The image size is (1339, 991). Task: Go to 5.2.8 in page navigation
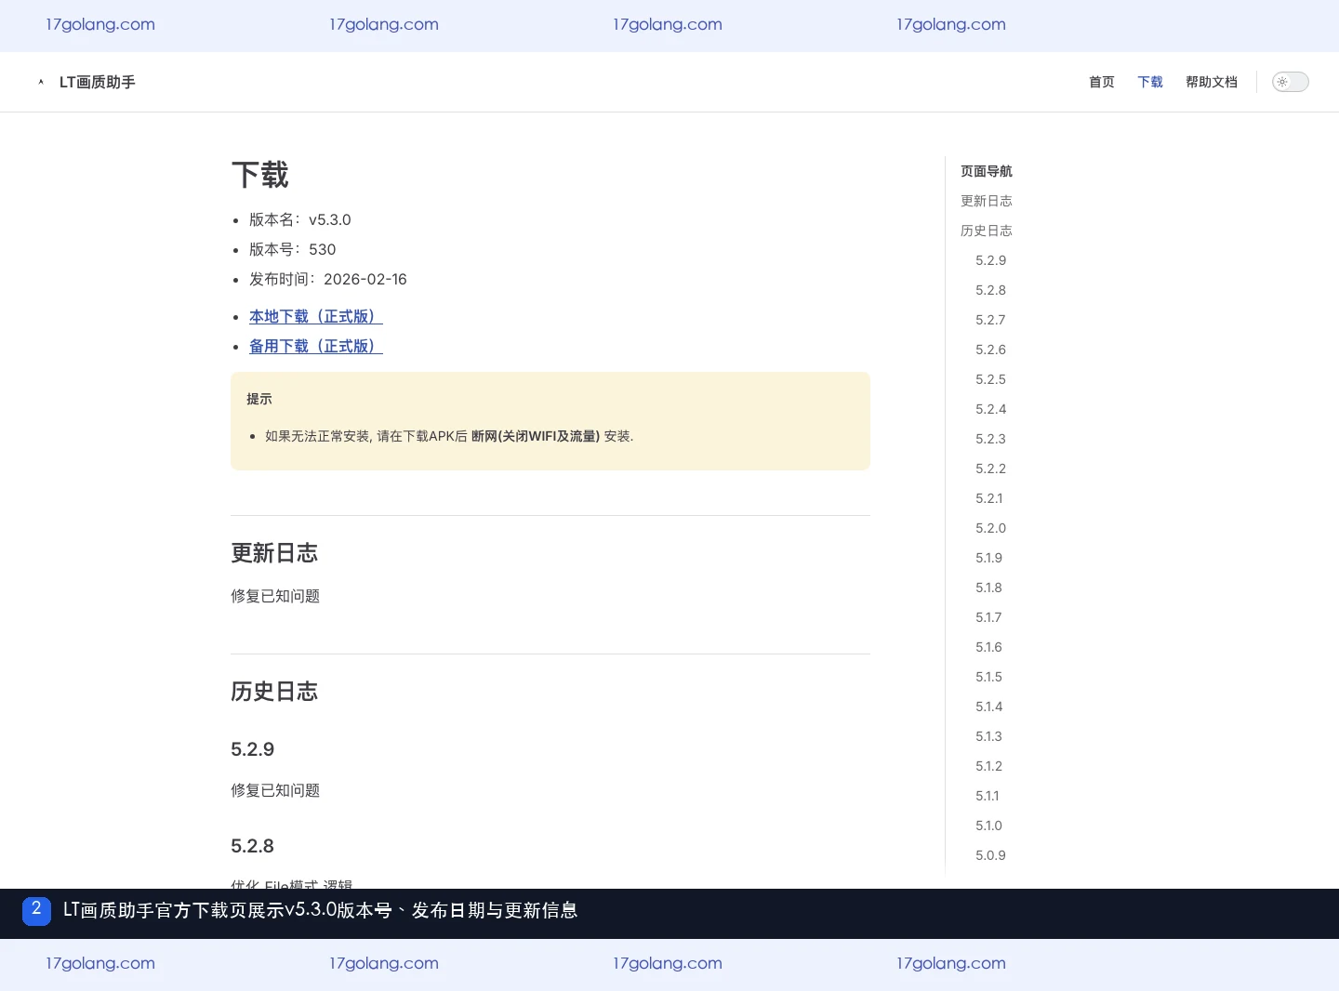point(990,290)
